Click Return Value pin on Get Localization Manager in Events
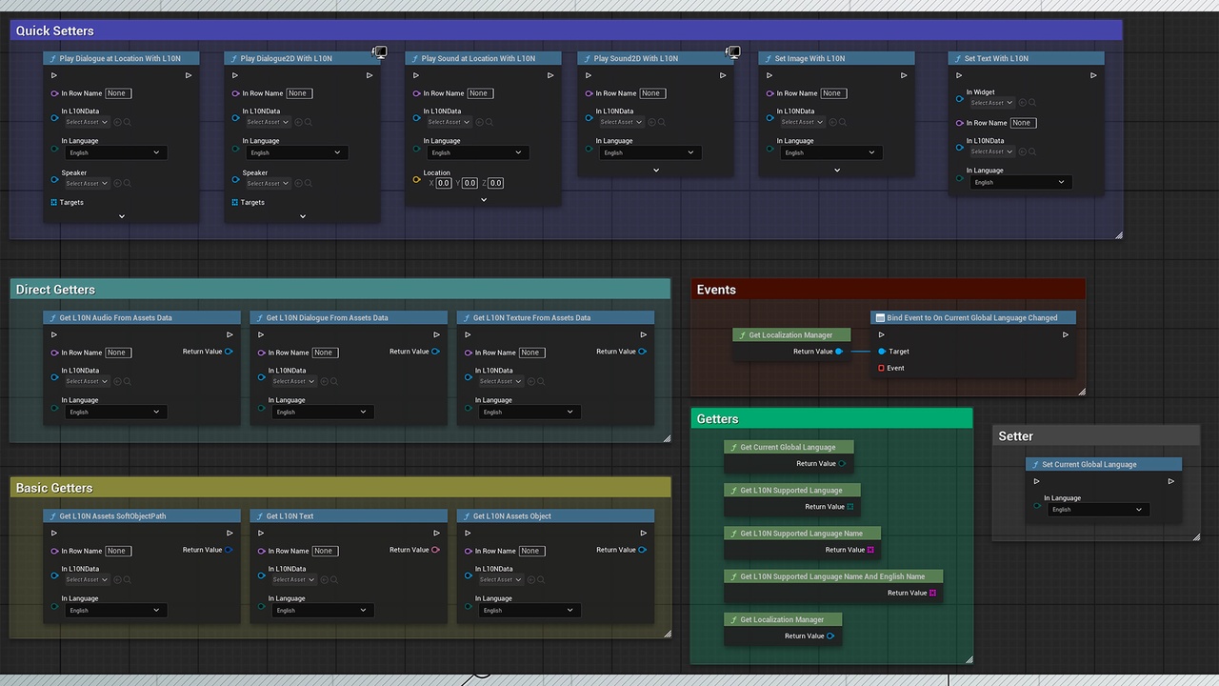The height and width of the screenshot is (686, 1219). point(839,352)
